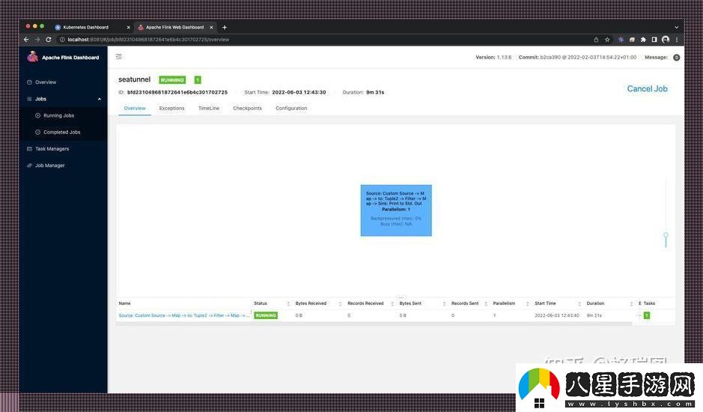This screenshot has width=703, height=412.
Task: Select the Apache Flink Web Dashboard tab
Action: coord(175,28)
